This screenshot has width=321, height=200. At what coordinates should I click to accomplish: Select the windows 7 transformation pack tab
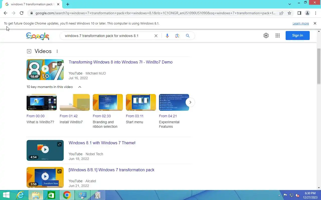[x=32, y=4]
